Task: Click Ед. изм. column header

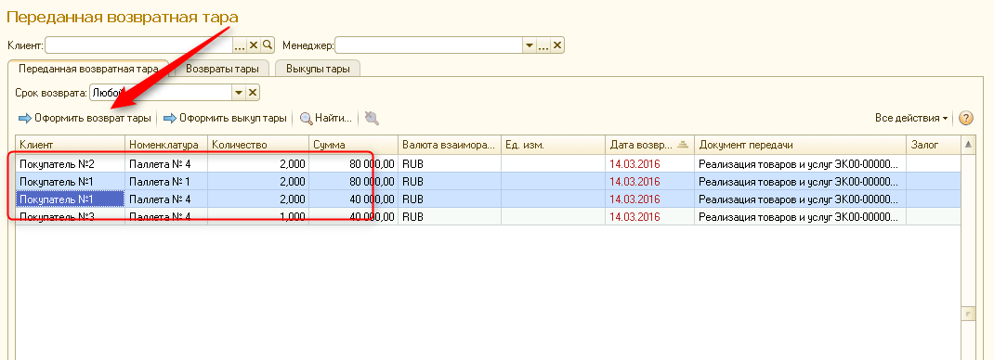Action: point(553,145)
